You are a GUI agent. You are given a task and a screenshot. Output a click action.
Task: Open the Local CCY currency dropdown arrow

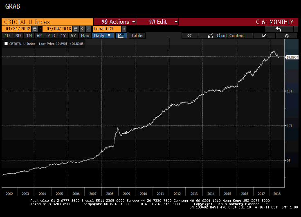pos(124,29)
